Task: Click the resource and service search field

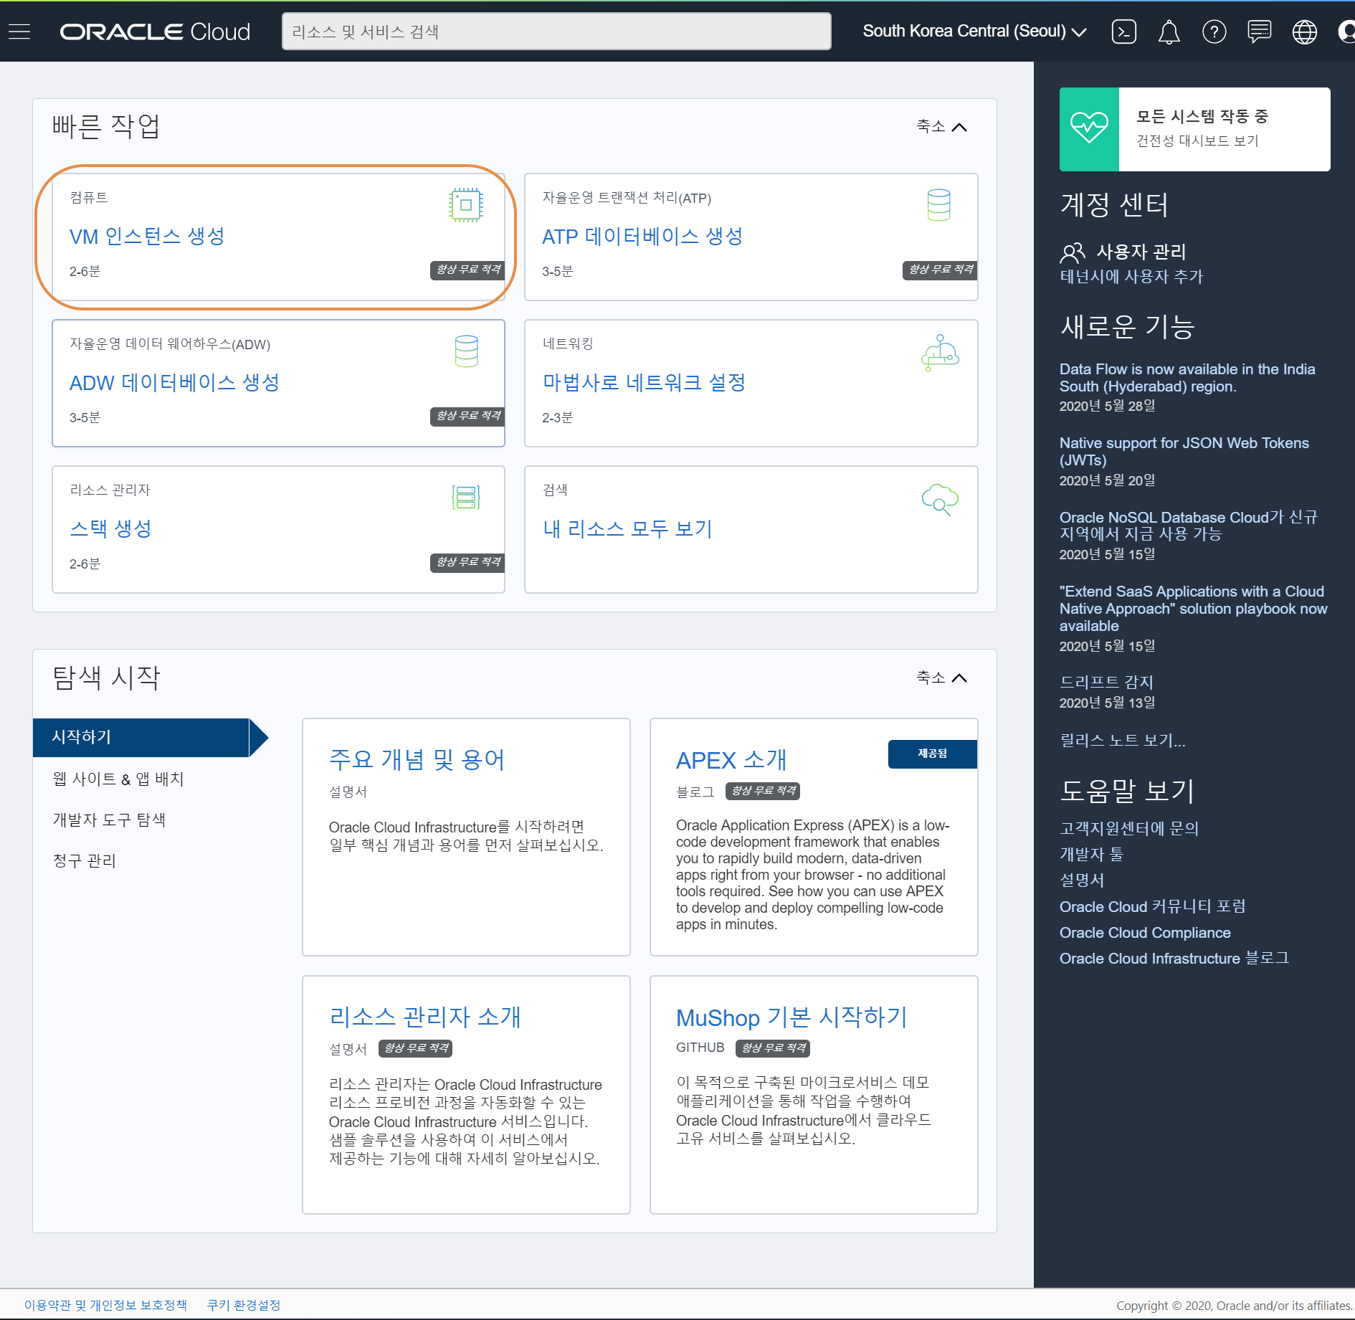Action: click(x=556, y=32)
